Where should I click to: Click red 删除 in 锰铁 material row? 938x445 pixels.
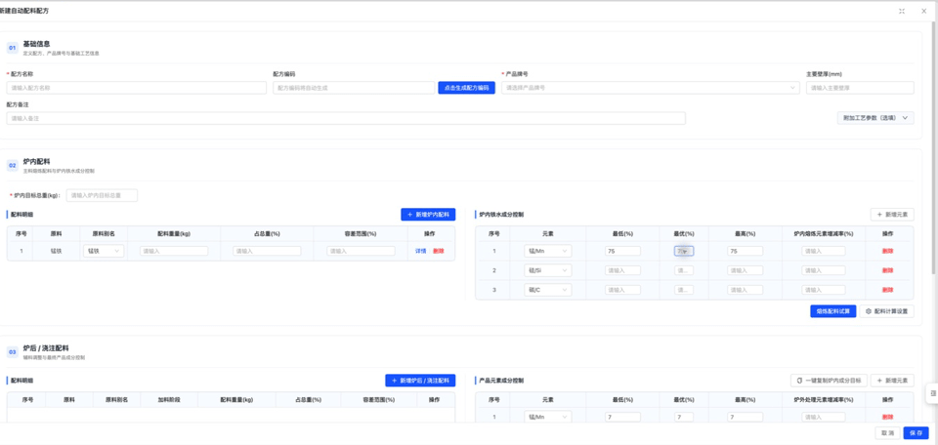[x=439, y=252]
